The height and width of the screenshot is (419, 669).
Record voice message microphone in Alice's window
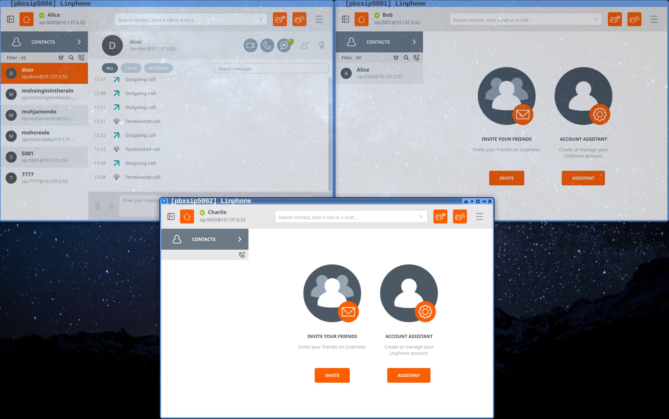point(112,206)
